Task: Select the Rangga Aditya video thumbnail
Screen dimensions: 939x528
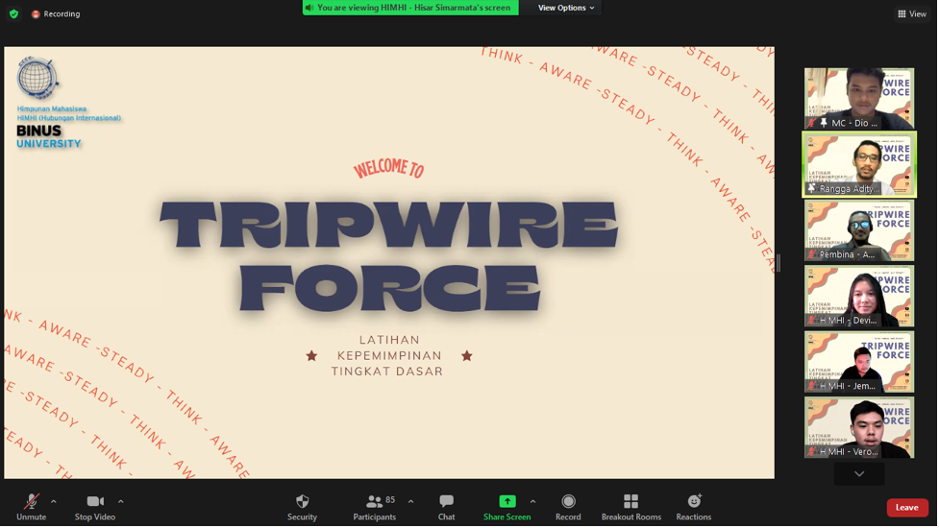Action: pos(858,164)
